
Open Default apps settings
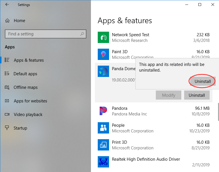tap(25, 74)
